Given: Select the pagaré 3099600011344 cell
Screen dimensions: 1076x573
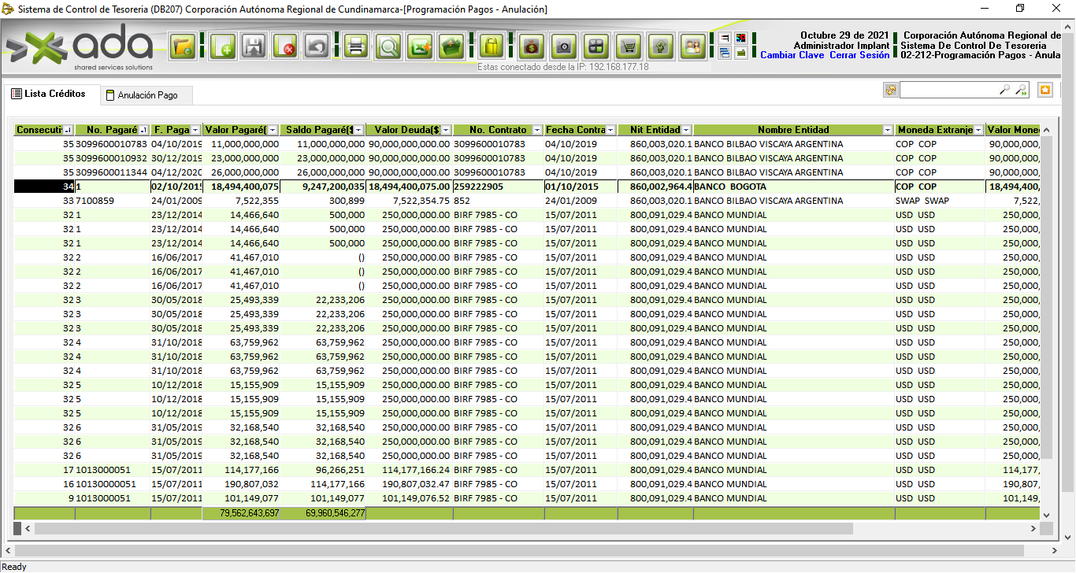Looking at the screenshot, I should [112, 172].
